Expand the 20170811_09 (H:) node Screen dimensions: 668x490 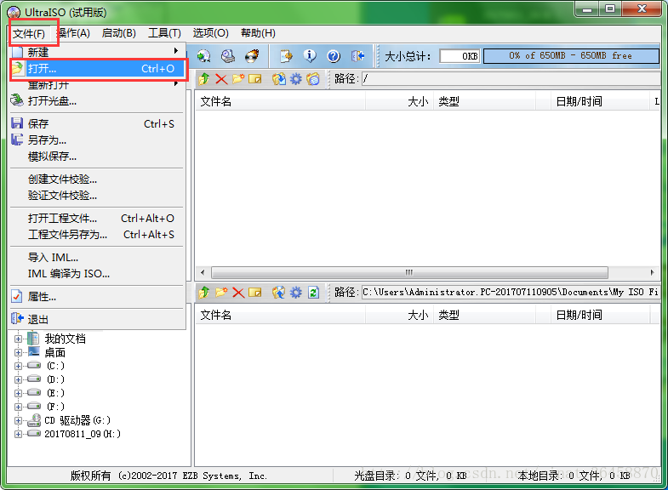(x=19, y=434)
